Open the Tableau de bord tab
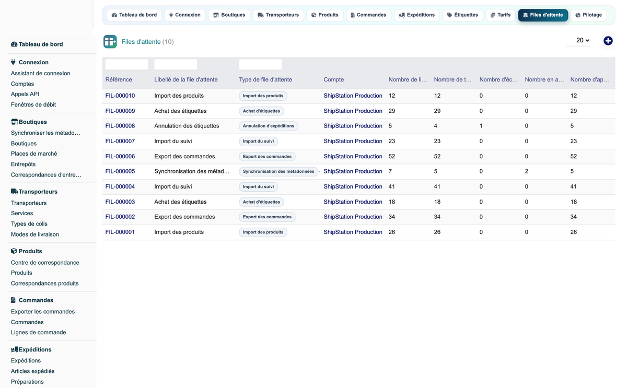The width and height of the screenshot is (627, 388). [x=134, y=15]
